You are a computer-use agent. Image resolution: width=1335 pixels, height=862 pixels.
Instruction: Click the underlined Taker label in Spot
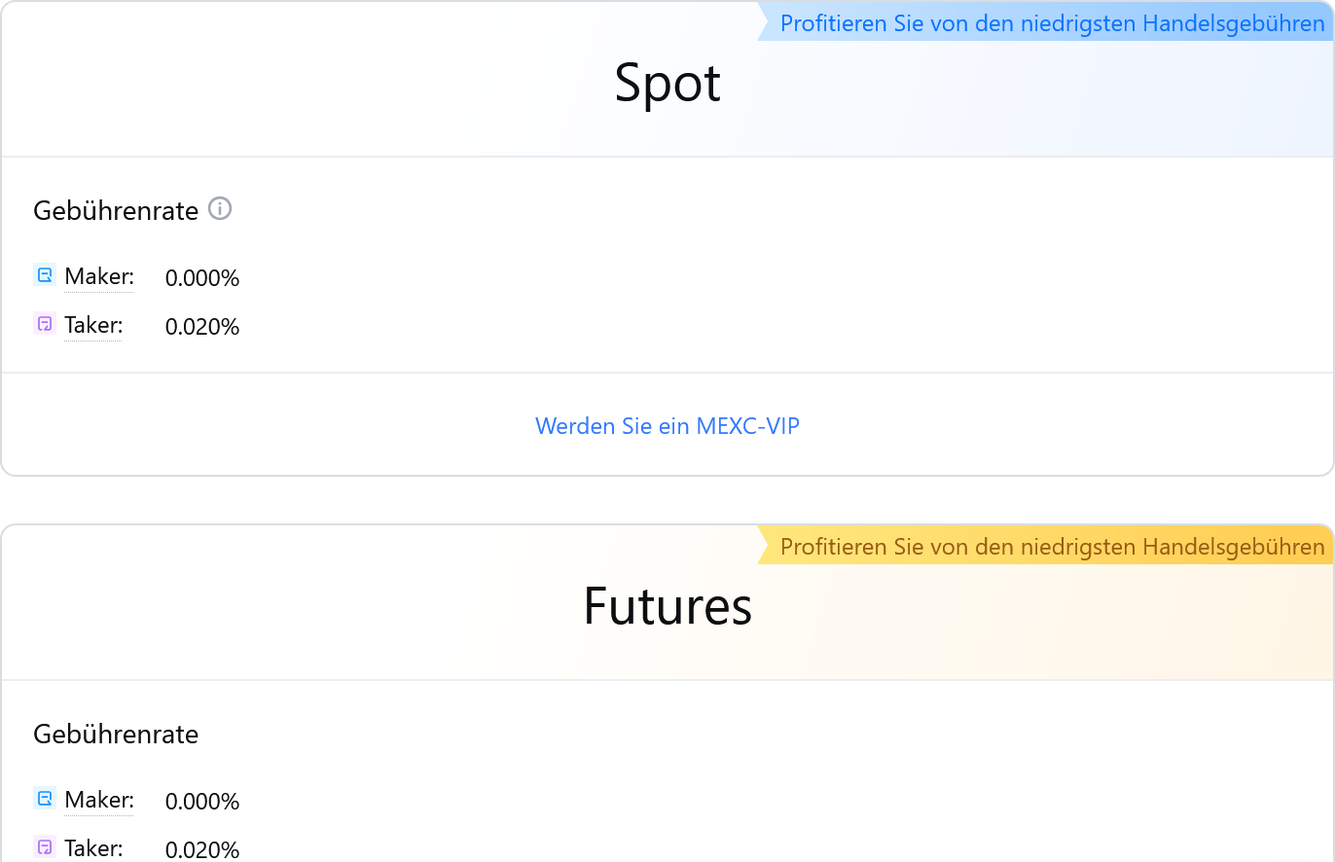[93, 324]
